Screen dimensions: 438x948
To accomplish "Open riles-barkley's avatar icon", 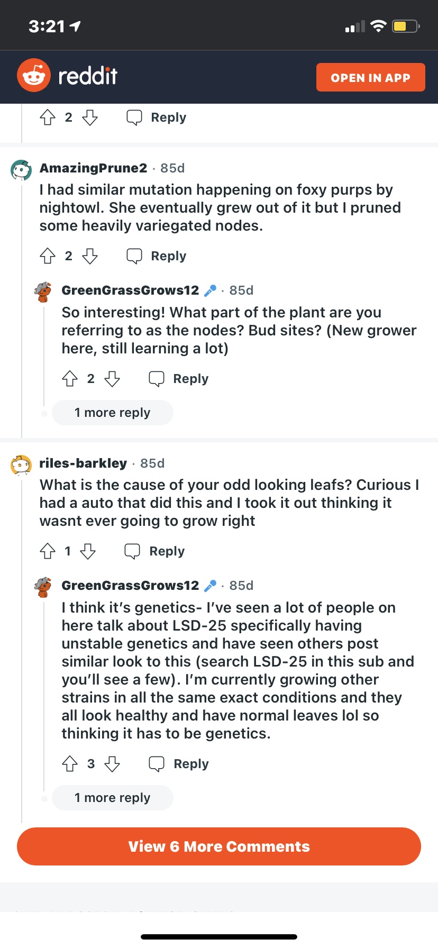I will click(x=21, y=465).
